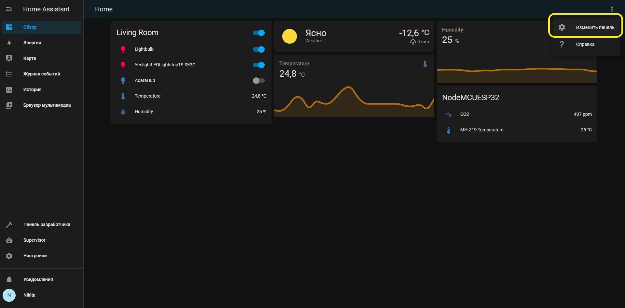
Task: Turn off the Lightbulb switch
Action: coord(259,49)
